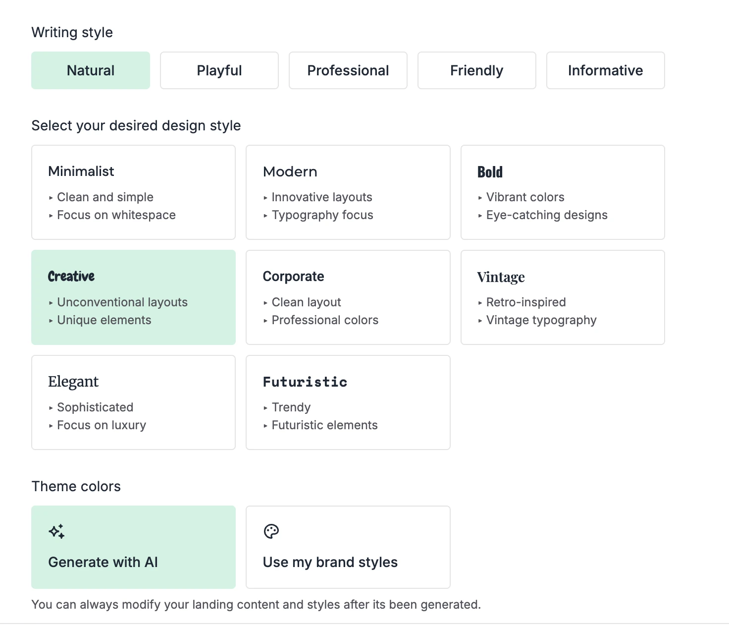The height and width of the screenshot is (627, 729).
Task: Choose the Friendly writing style
Action: point(476,70)
